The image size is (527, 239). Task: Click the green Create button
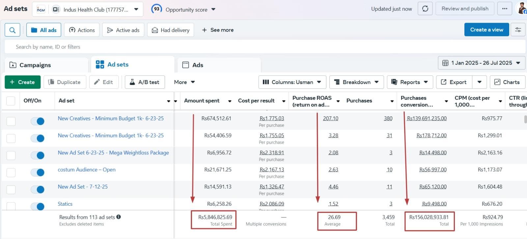tap(22, 82)
